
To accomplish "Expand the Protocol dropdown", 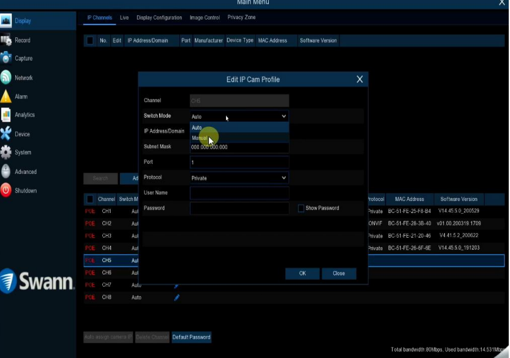I will pyautogui.click(x=283, y=178).
